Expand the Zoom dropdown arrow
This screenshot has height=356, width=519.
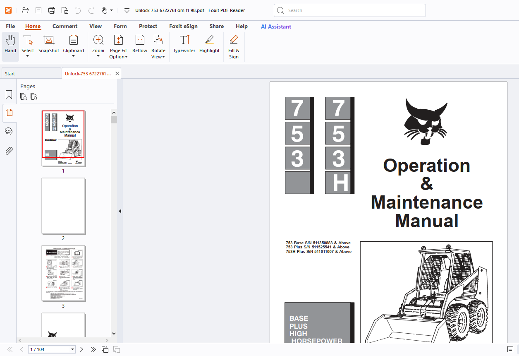(98, 56)
